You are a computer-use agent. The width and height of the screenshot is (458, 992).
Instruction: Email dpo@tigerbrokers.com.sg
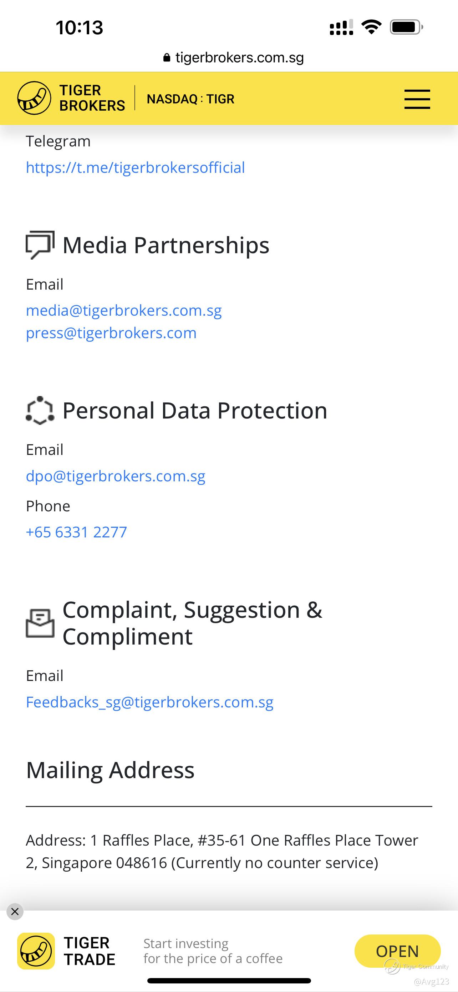tap(115, 476)
